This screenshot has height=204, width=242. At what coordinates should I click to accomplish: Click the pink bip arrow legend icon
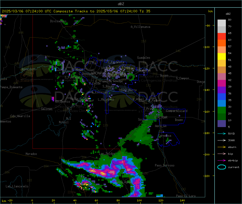(222, 154)
